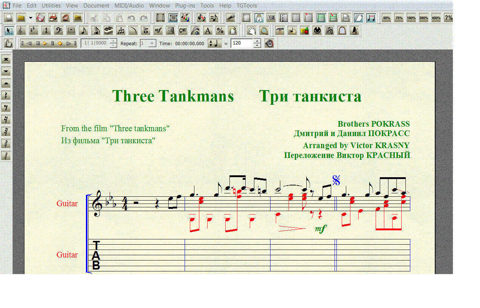Select the Tuplet tool
Viewport: 480px width, 308px height.
coord(121,31)
